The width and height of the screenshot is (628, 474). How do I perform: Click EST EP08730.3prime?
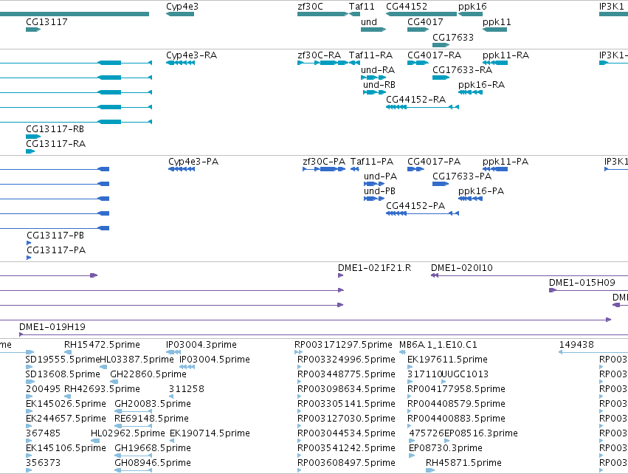(412, 456)
